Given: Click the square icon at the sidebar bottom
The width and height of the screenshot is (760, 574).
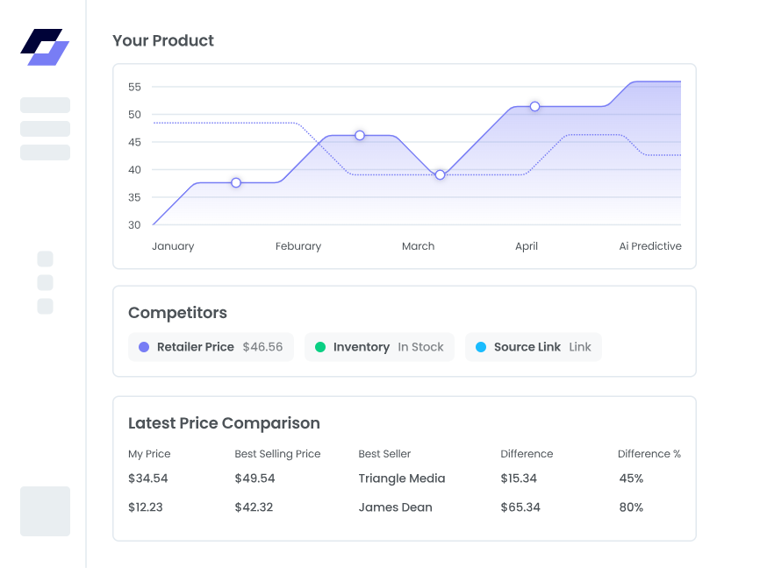Looking at the screenshot, I should pos(45,511).
